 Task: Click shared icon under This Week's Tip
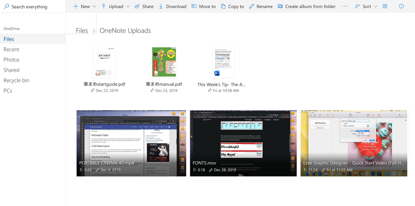tap(210, 90)
